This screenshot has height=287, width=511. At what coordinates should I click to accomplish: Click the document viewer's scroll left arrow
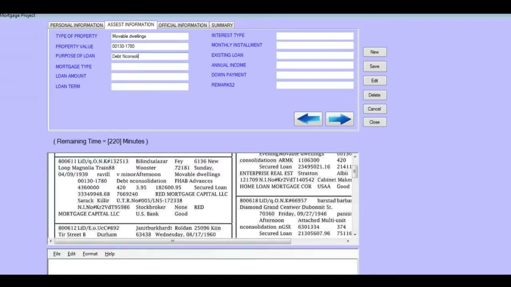pyautogui.click(x=50, y=241)
